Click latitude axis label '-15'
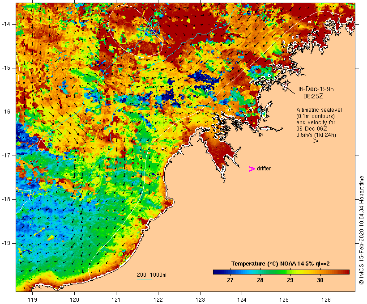The width and height of the screenshot is (367, 304). click(6, 68)
